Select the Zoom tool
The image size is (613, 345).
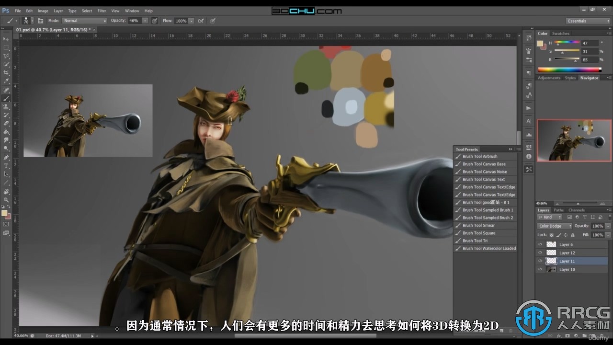[6, 199]
